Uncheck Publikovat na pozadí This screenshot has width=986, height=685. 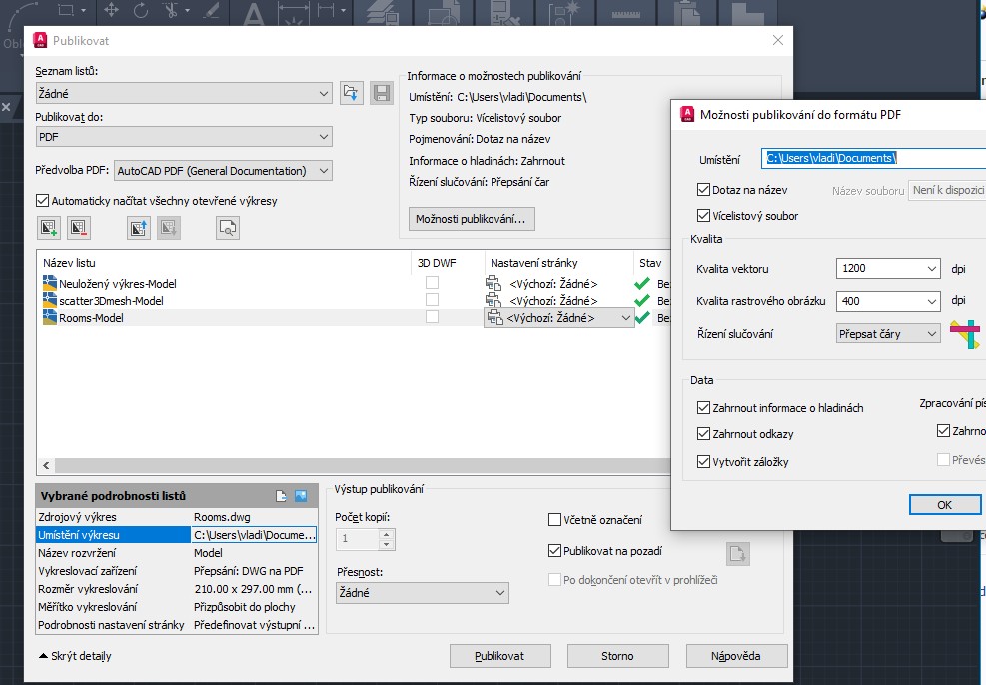[x=554, y=550]
